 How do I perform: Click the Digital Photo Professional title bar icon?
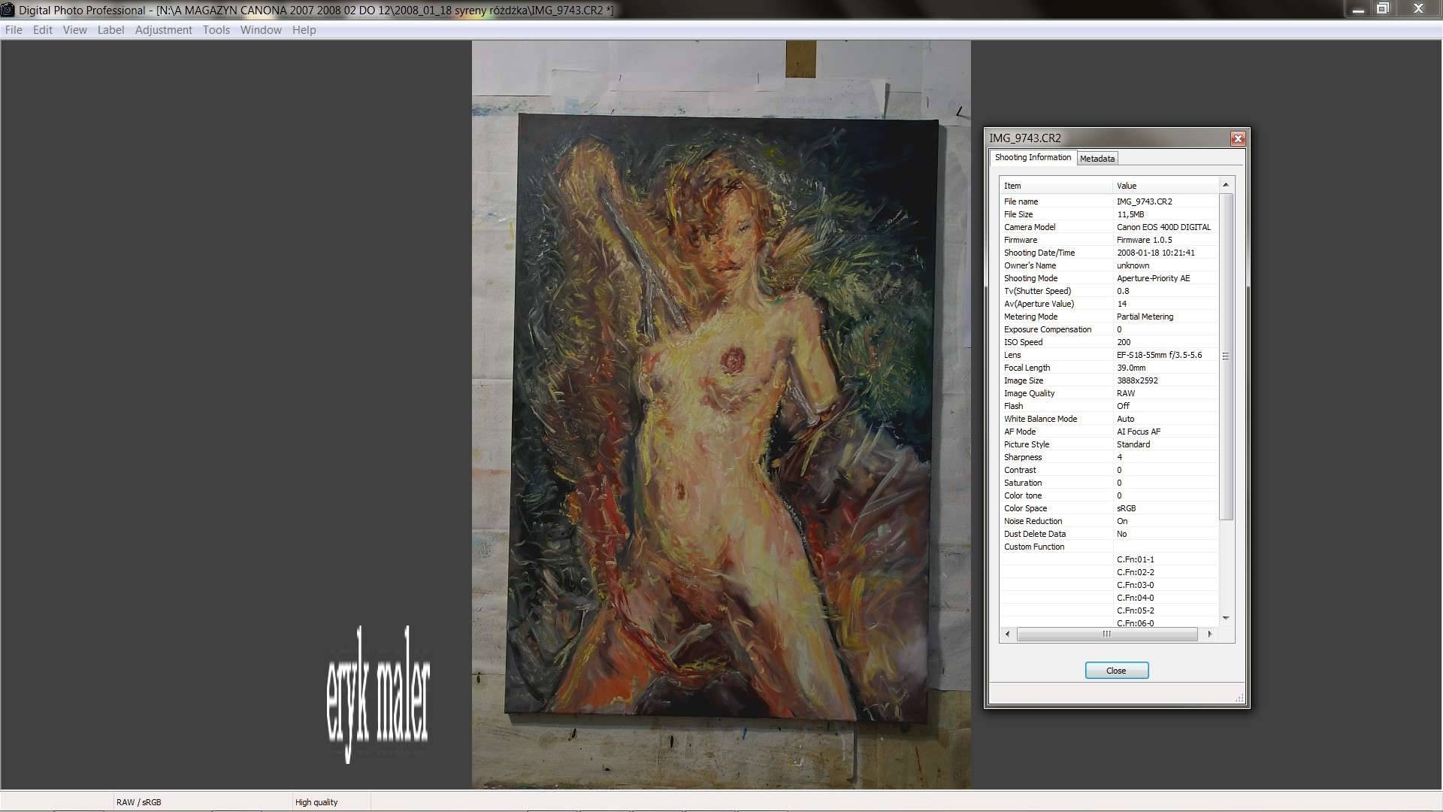pyautogui.click(x=8, y=10)
